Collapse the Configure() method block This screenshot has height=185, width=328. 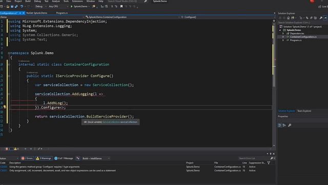(x=9, y=76)
